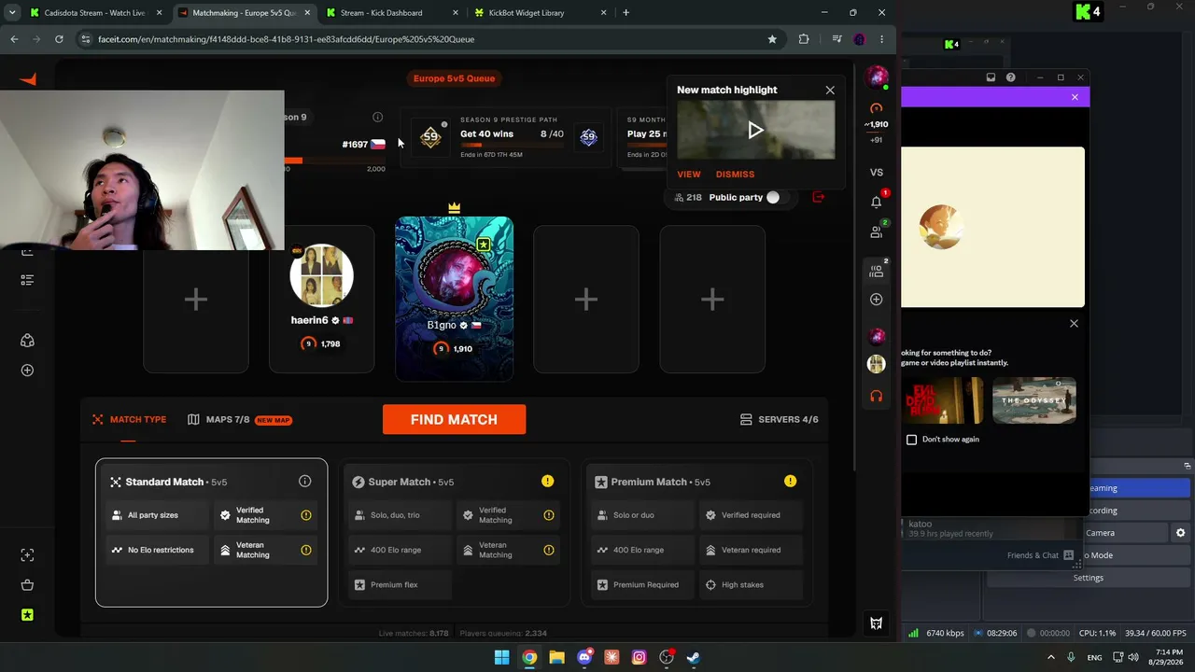Close the purple Steam banner
The height and width of the screenshot is (672, 1195).
[x=1075, y=97]
